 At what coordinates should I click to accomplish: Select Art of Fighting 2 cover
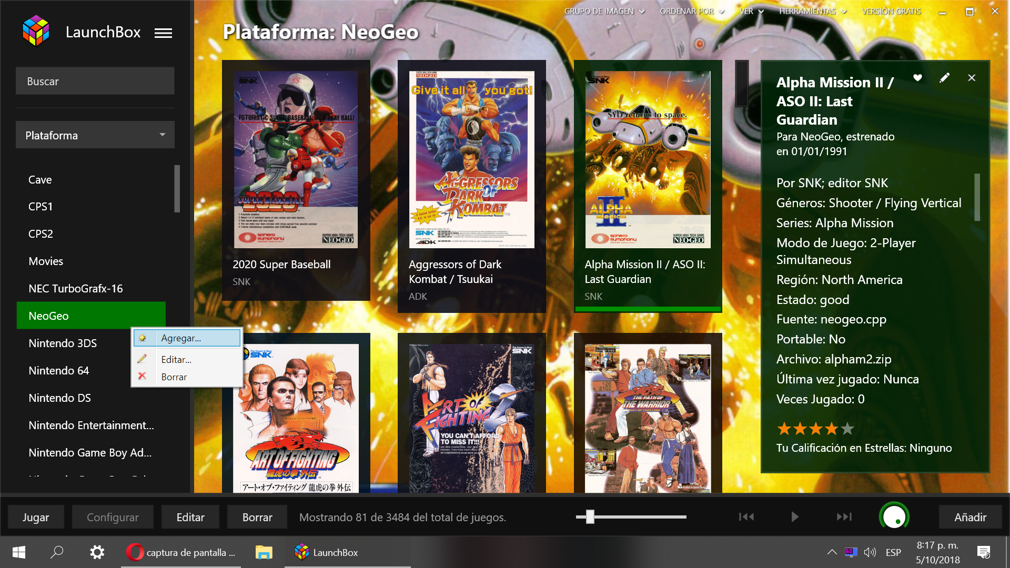pos(472,419)
